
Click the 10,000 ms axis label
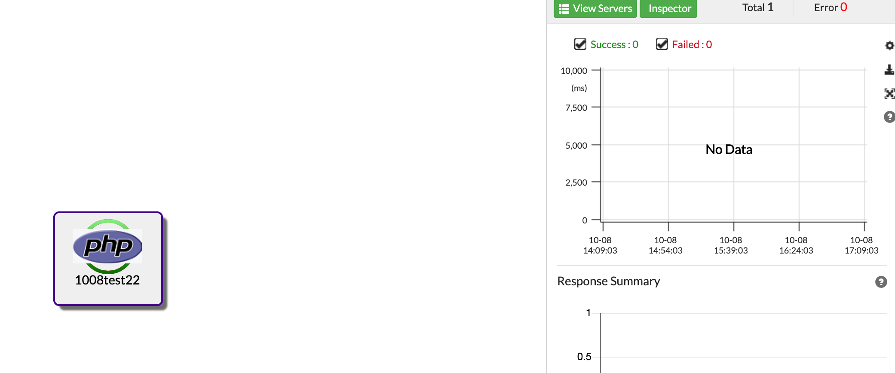pos(575,70)
